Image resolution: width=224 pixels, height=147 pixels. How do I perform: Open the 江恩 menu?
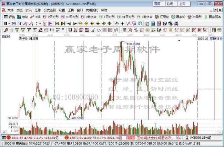(38, 10)
